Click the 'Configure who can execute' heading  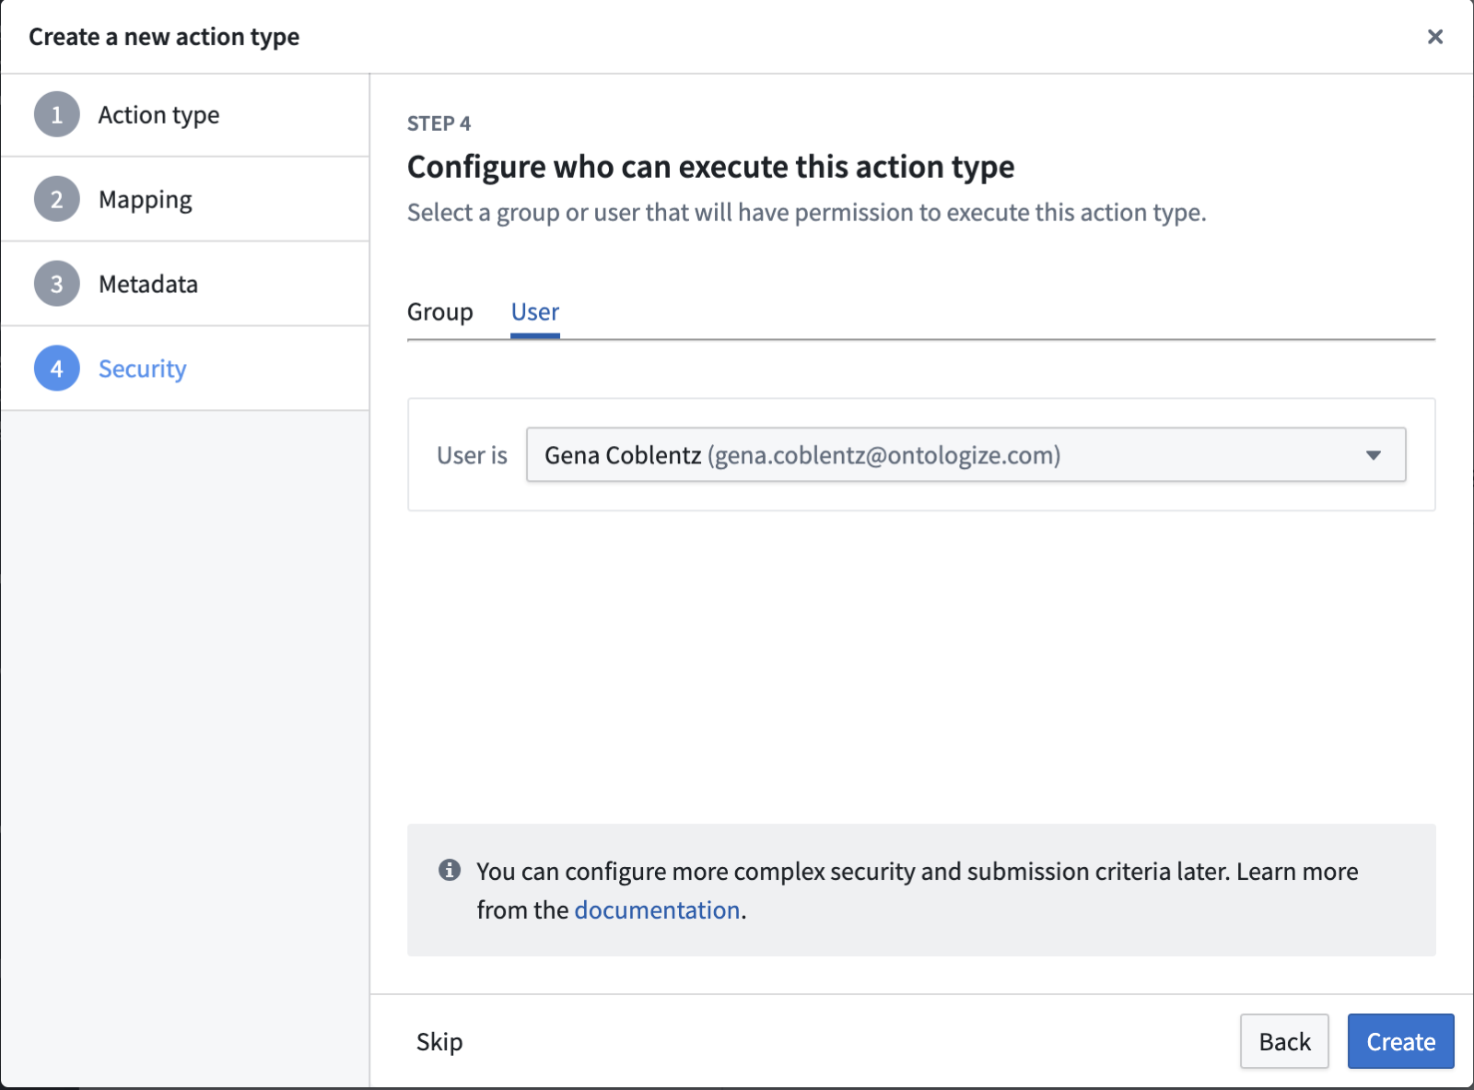pyautogui.click(x=710, y=167)
